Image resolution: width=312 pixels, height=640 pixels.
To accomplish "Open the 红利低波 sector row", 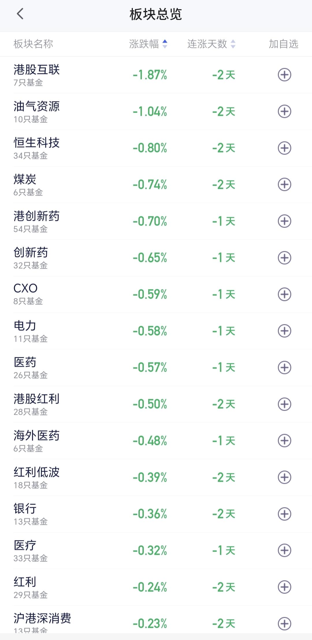I will (156, 477).
